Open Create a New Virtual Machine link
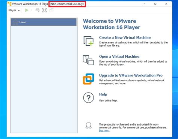178x139 pixels. click(125, 37)
